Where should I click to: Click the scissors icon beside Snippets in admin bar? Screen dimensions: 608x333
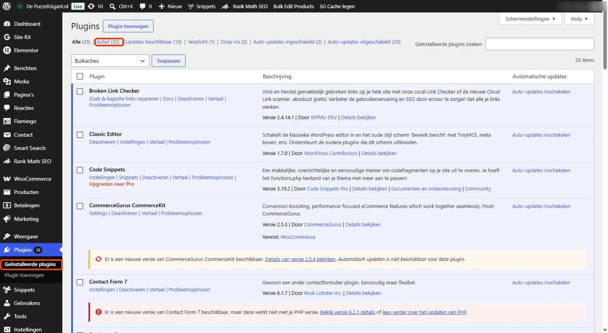point(191,6)
